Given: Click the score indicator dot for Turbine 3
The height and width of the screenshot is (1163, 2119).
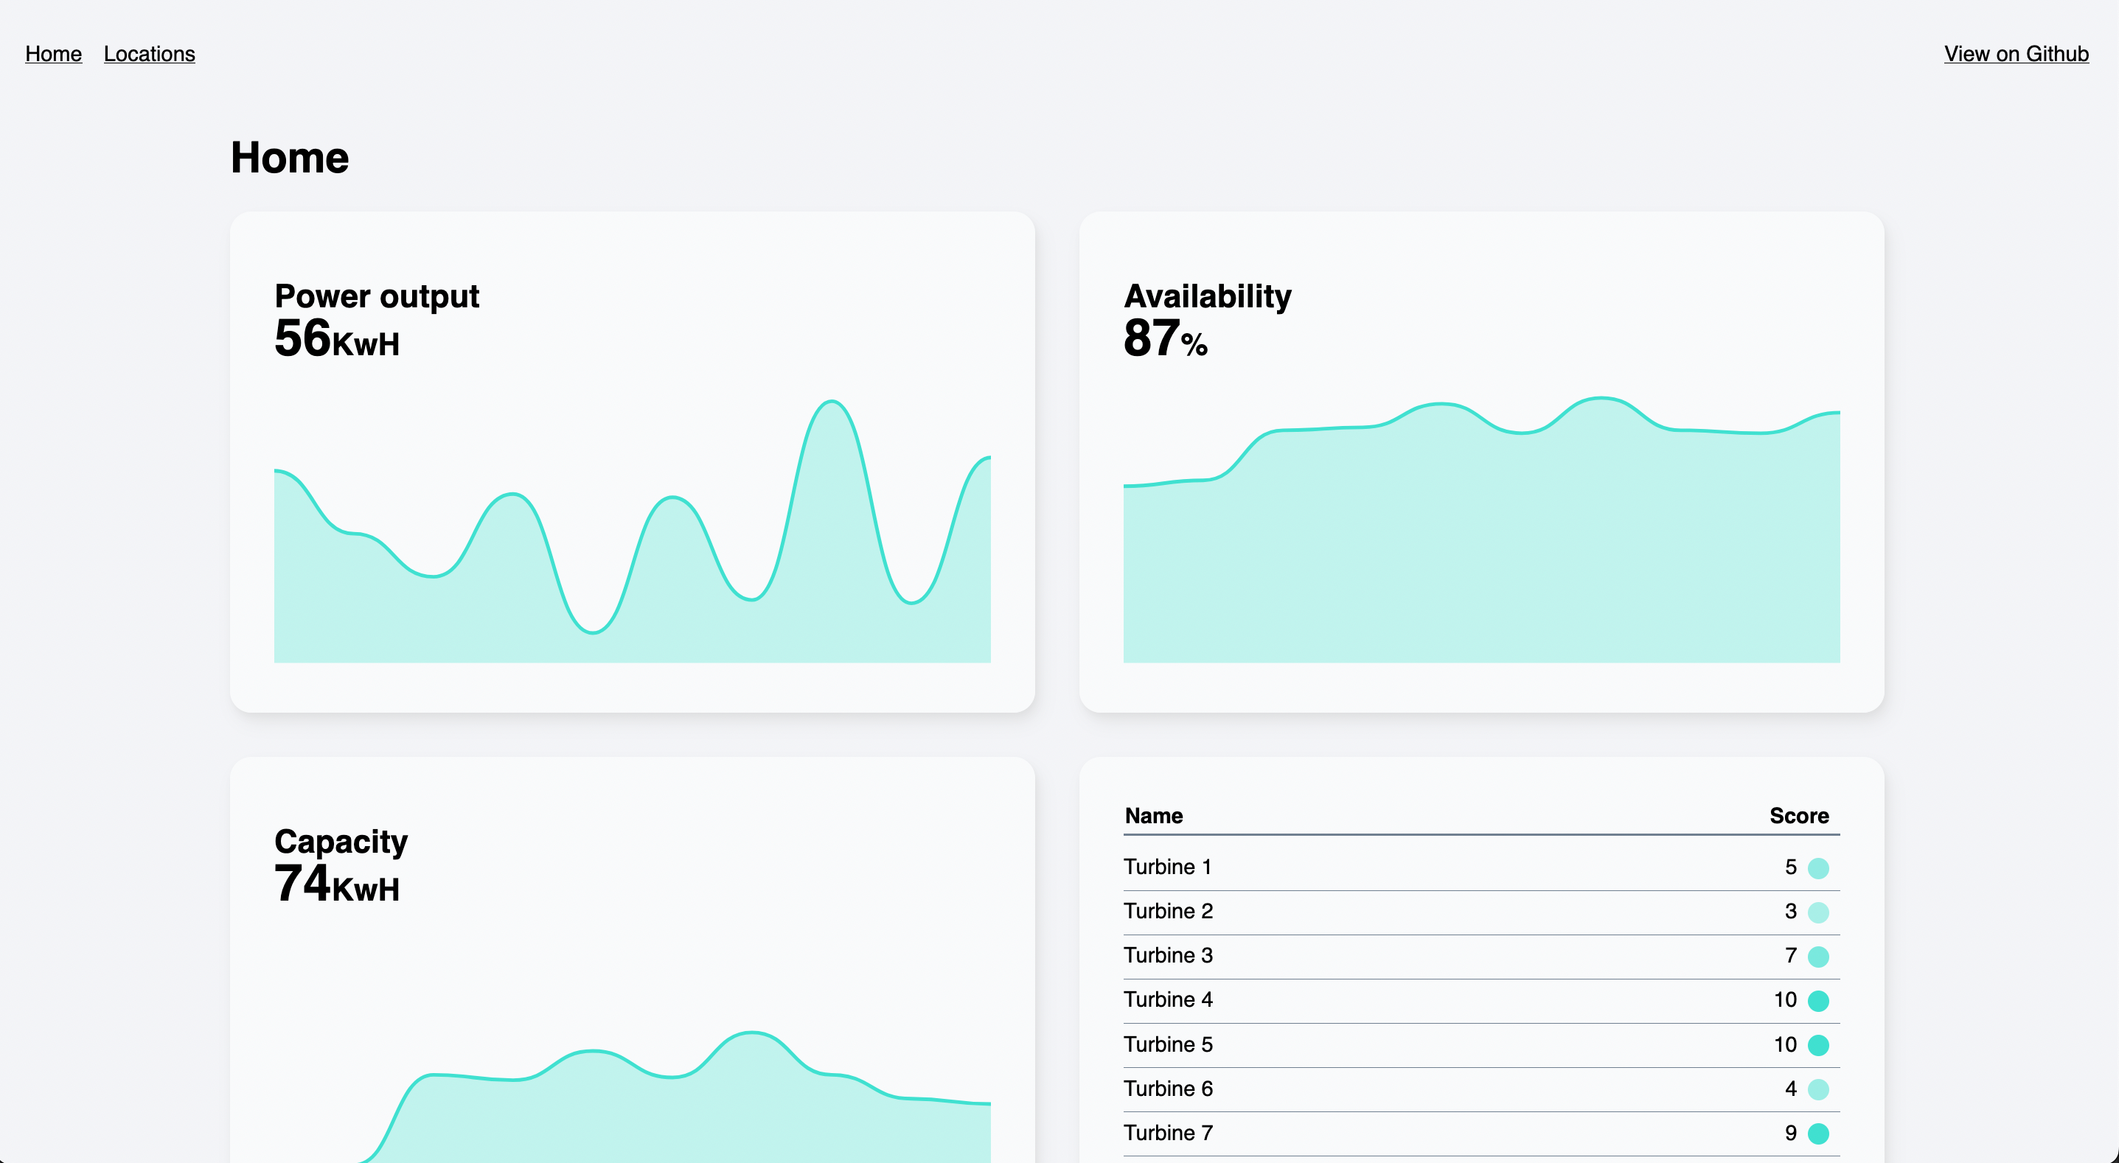Looking at the screenshot, I should click(1818, 956).
